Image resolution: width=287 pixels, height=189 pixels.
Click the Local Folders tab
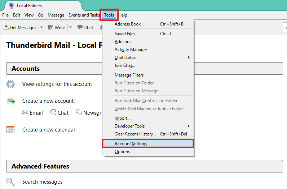42,6
